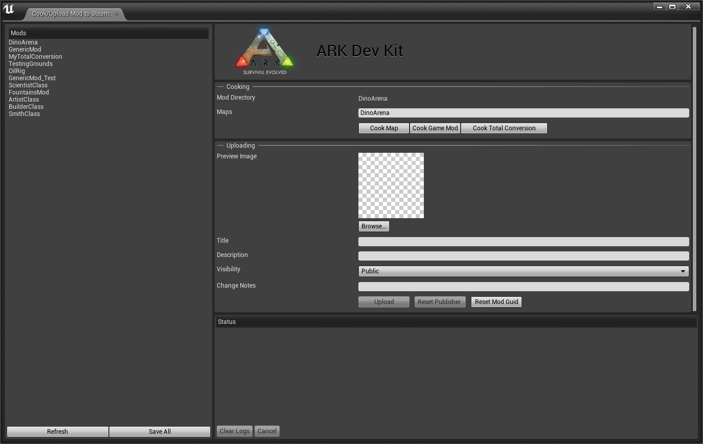Click the Clear Logs button
703x444 pixels.
pyautogui.click(x=235, y=431)
